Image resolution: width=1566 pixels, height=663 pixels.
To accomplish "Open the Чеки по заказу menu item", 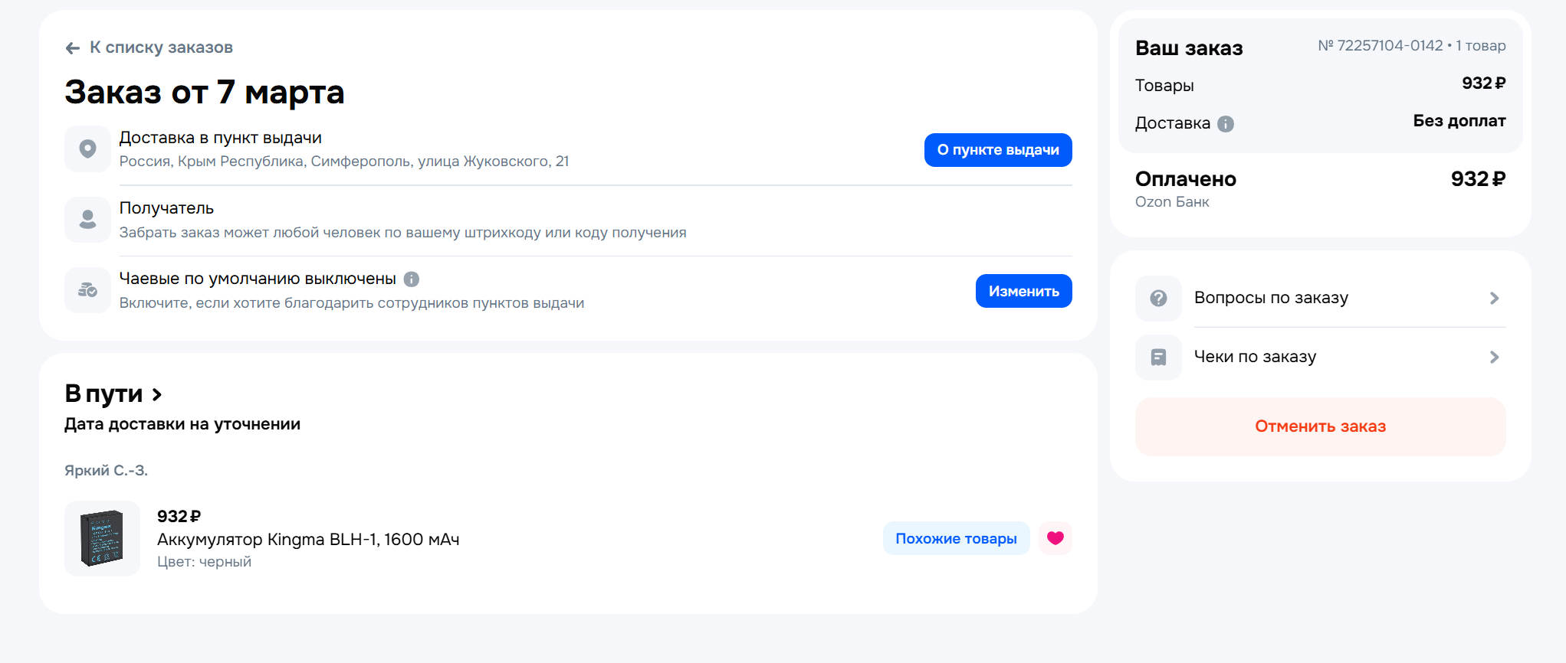I will pyautogui.click(x=1255, y=357).
